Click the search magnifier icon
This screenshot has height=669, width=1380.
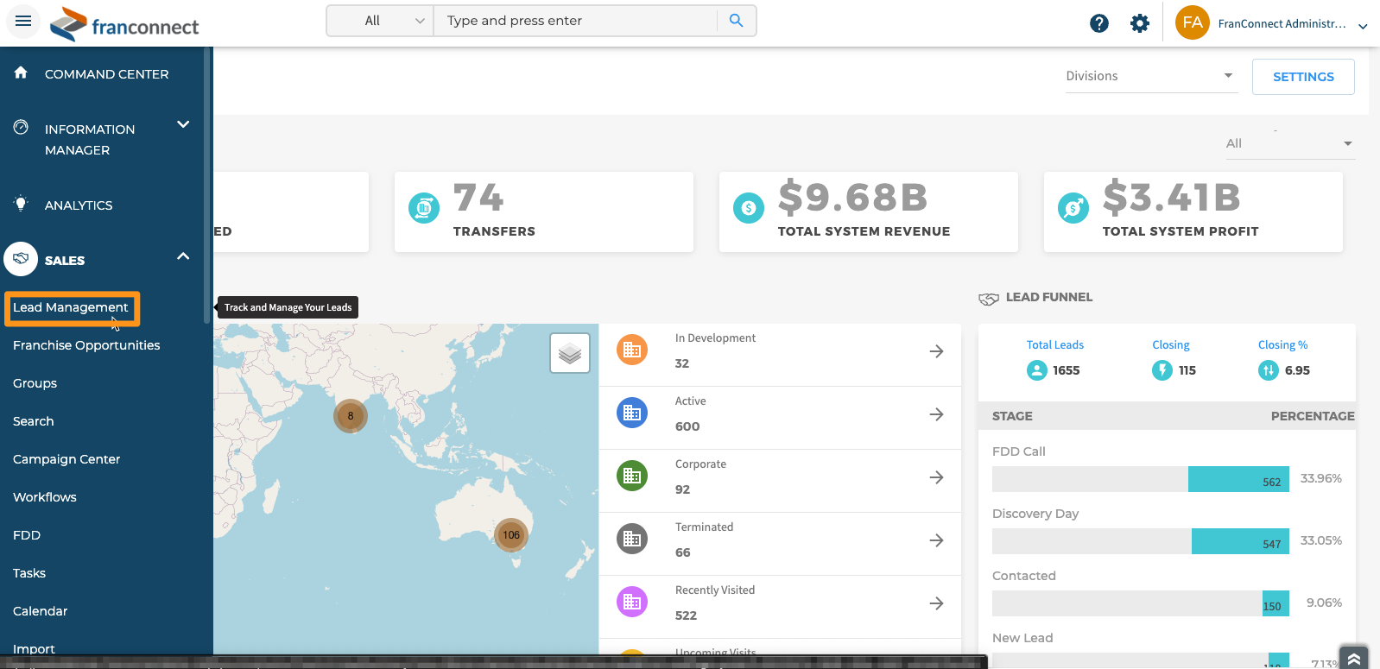736,21
